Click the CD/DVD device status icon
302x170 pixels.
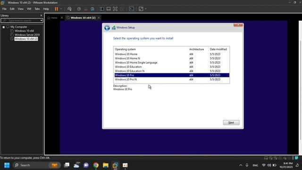click(271, 158)
